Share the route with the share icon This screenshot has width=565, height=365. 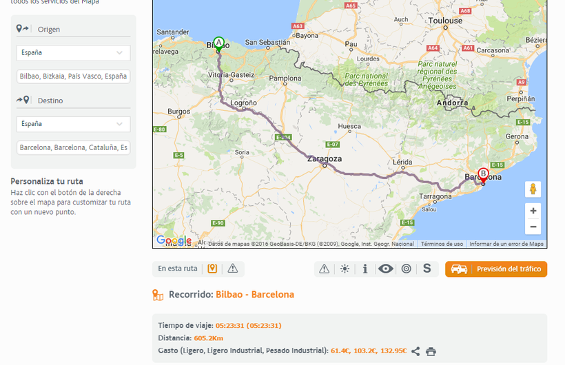pos(415,351)
